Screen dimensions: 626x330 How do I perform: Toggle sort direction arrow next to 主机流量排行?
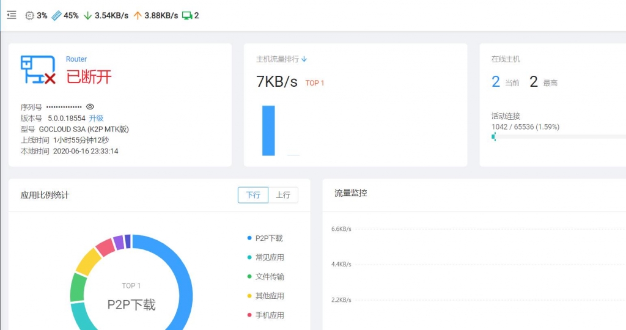point(304,59)
